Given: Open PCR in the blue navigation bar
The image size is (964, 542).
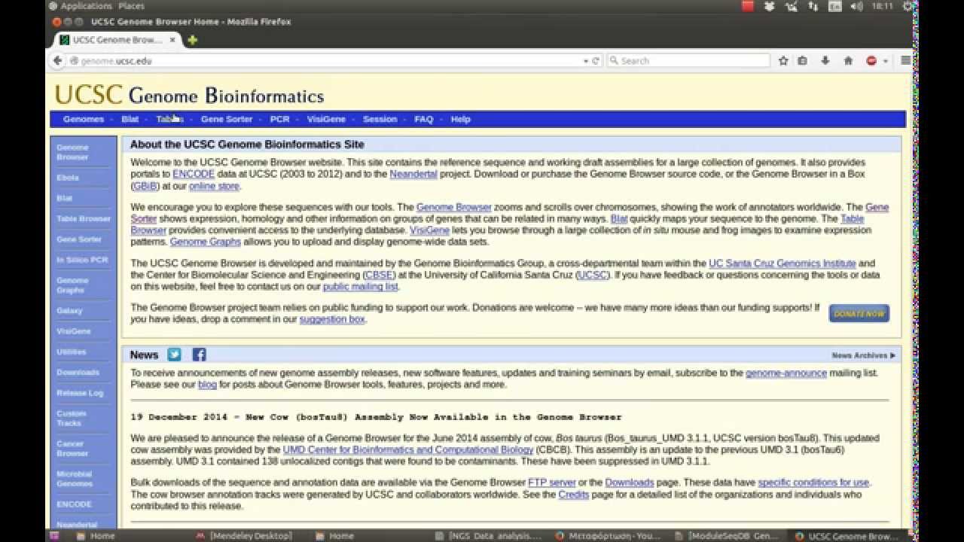Looking at the screenshot, I should click(x=280, y=119).
